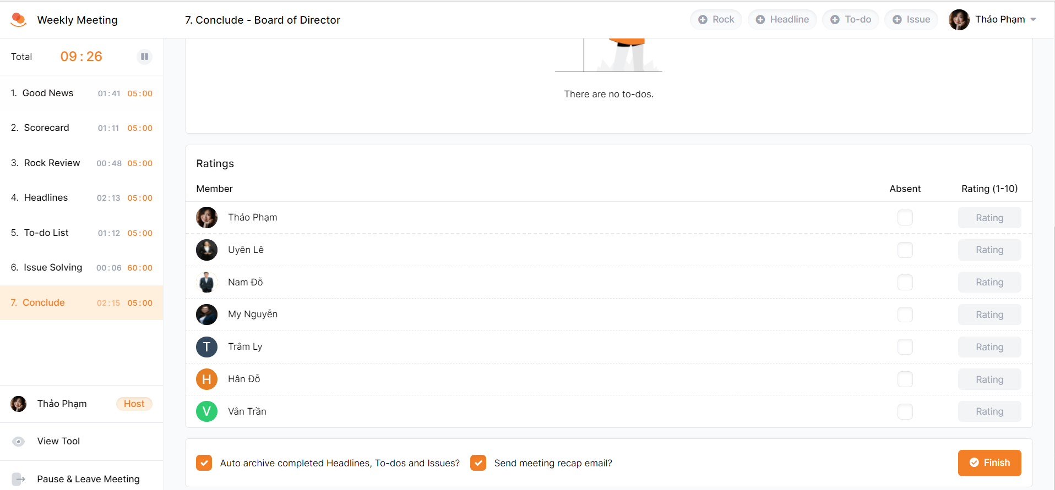Mark Thảo Phạm as absent
The image size is (1055, 490).
(x=905, y=218)
